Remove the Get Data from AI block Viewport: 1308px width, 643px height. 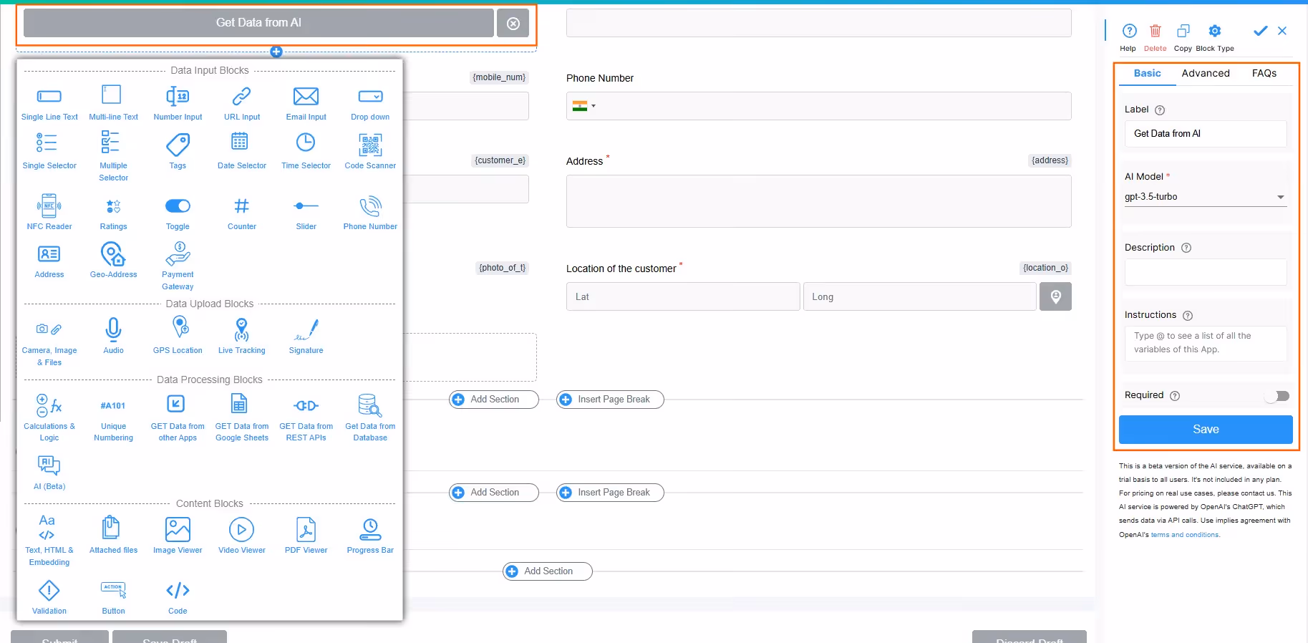point(513,24)
